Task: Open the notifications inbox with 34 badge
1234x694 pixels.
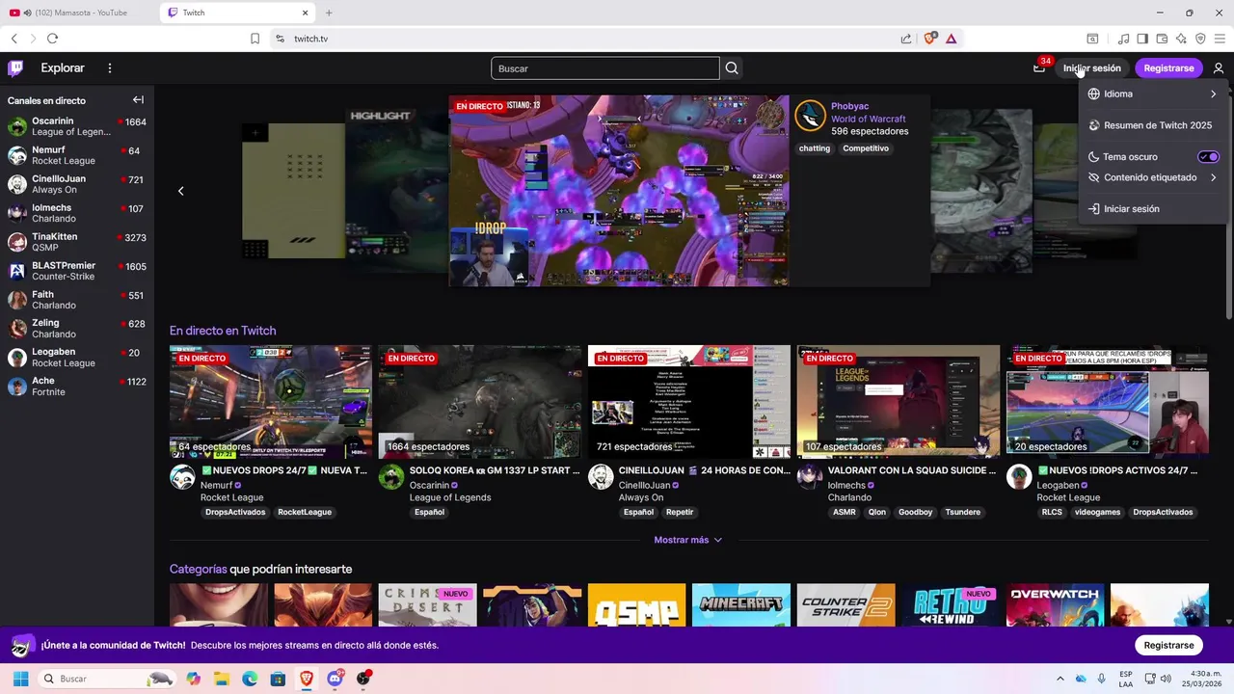Action: (1038, 68)
